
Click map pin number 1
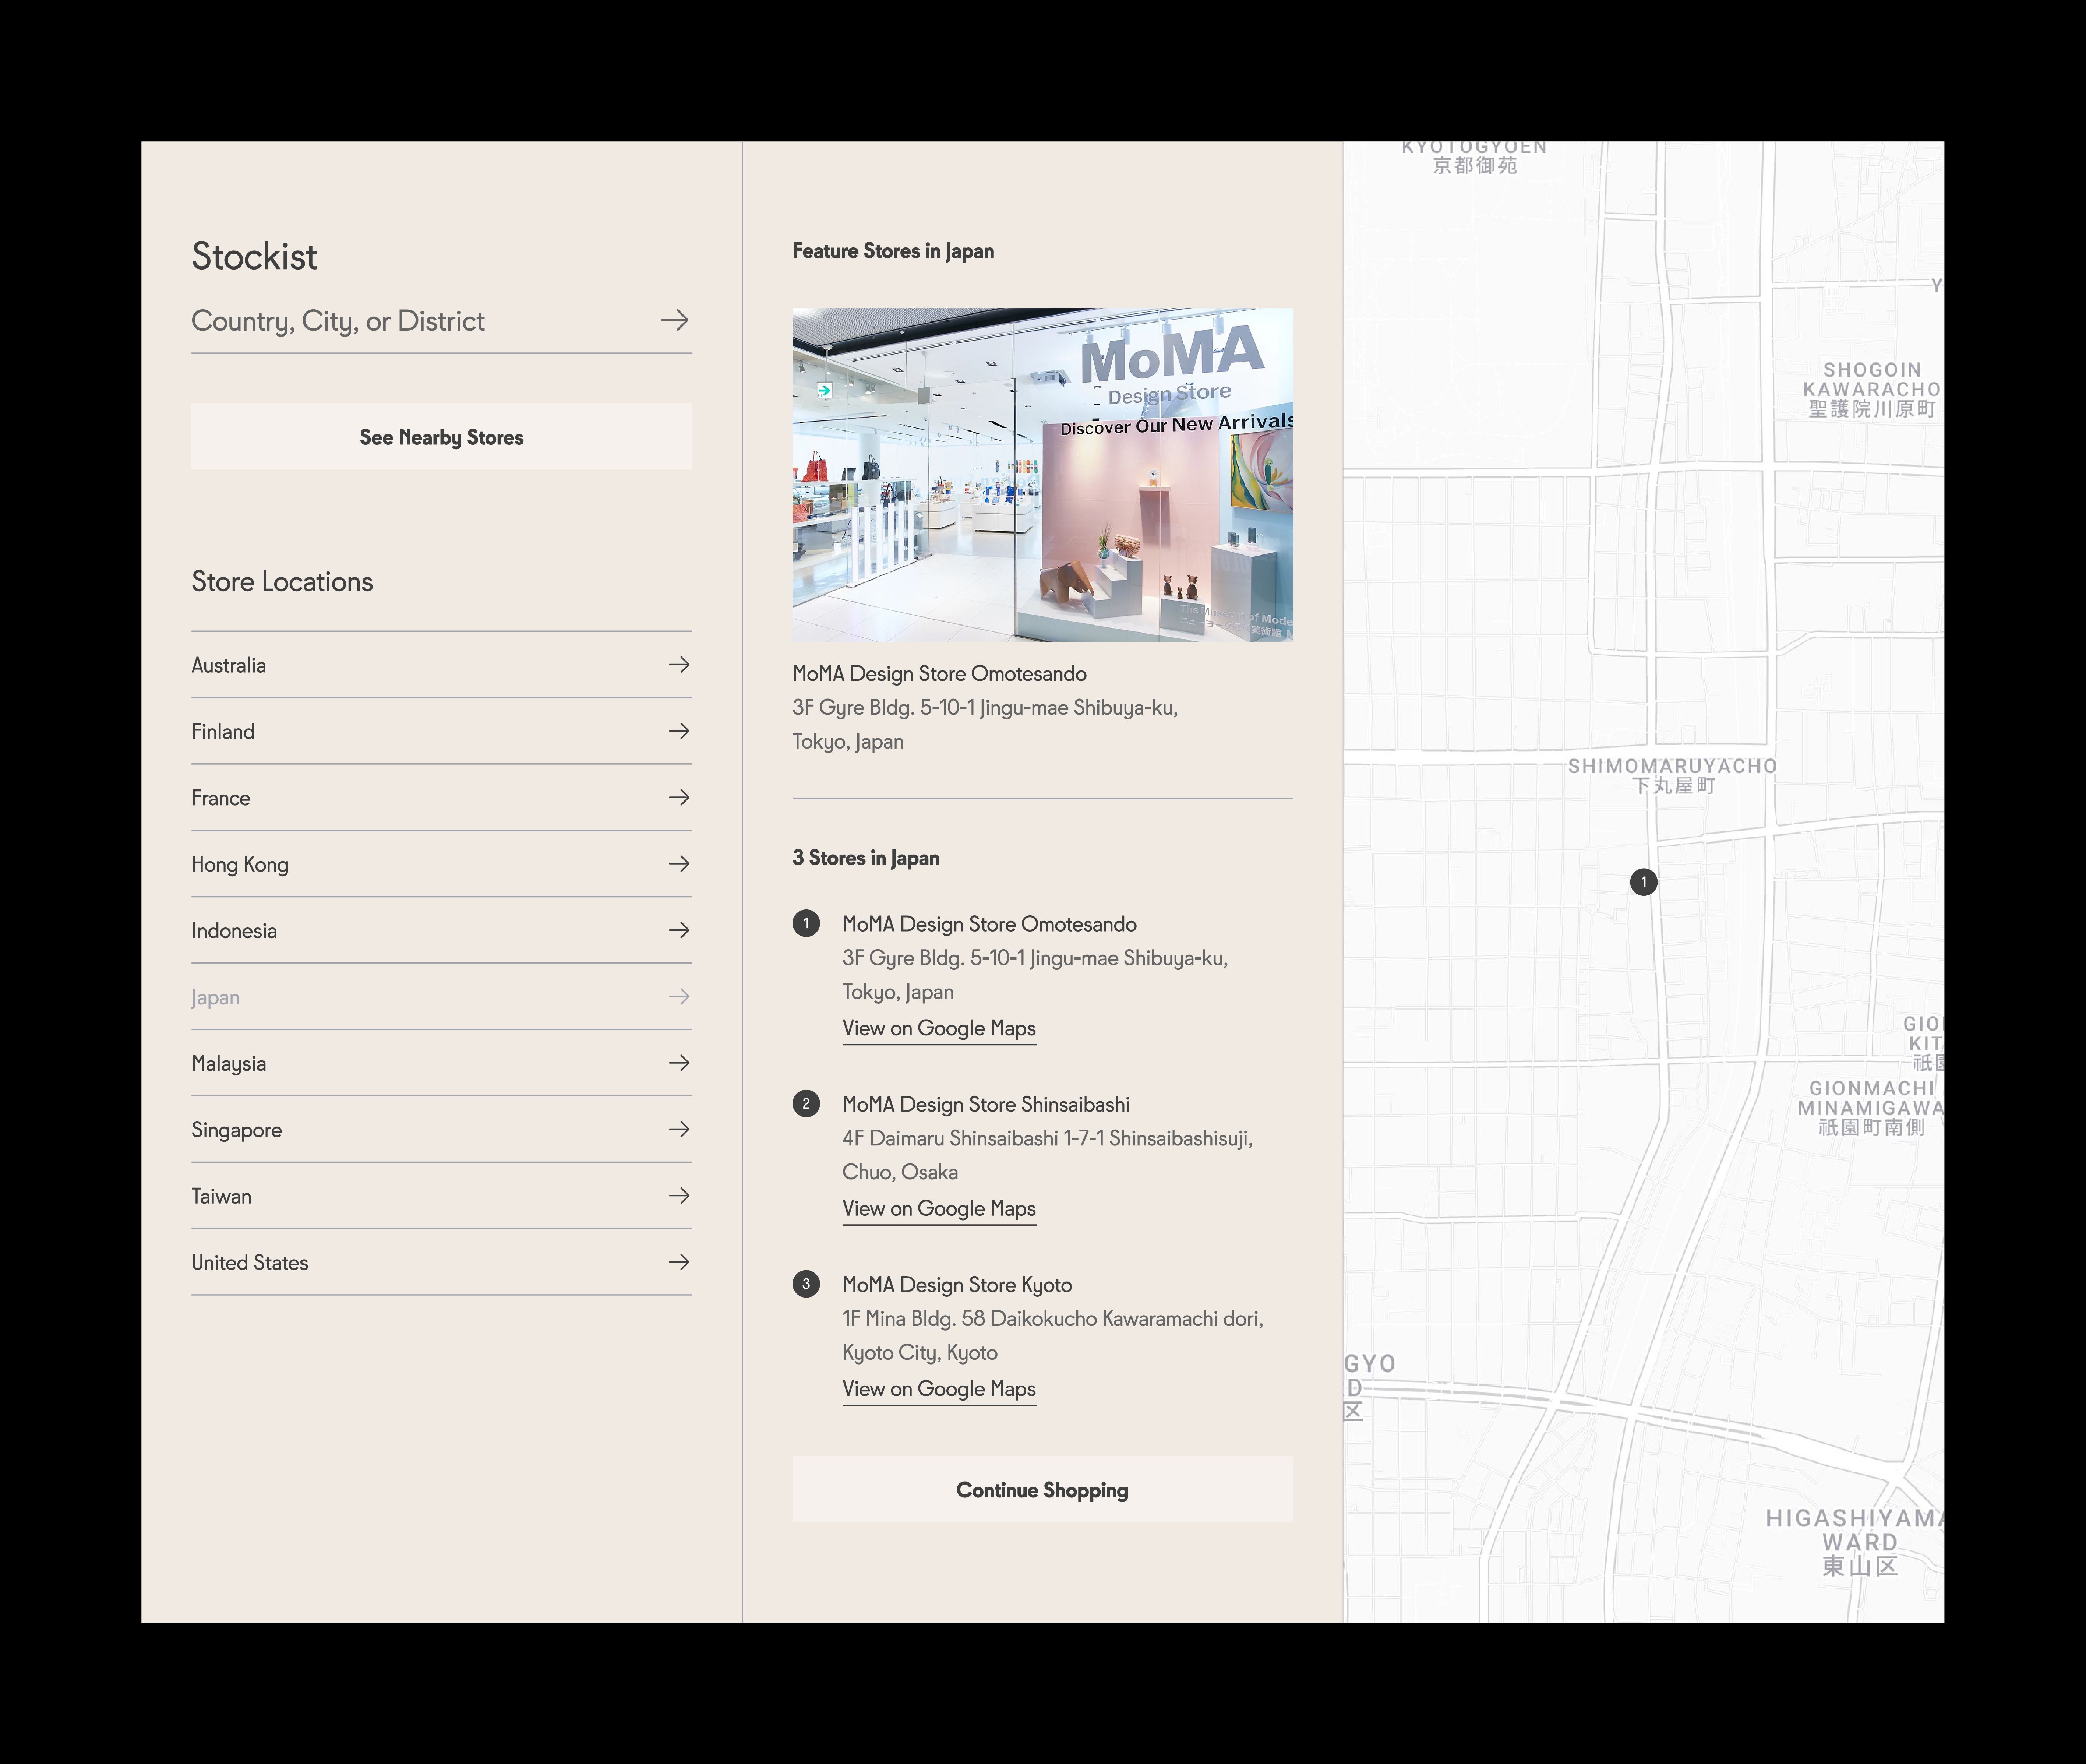(1643, 882)
